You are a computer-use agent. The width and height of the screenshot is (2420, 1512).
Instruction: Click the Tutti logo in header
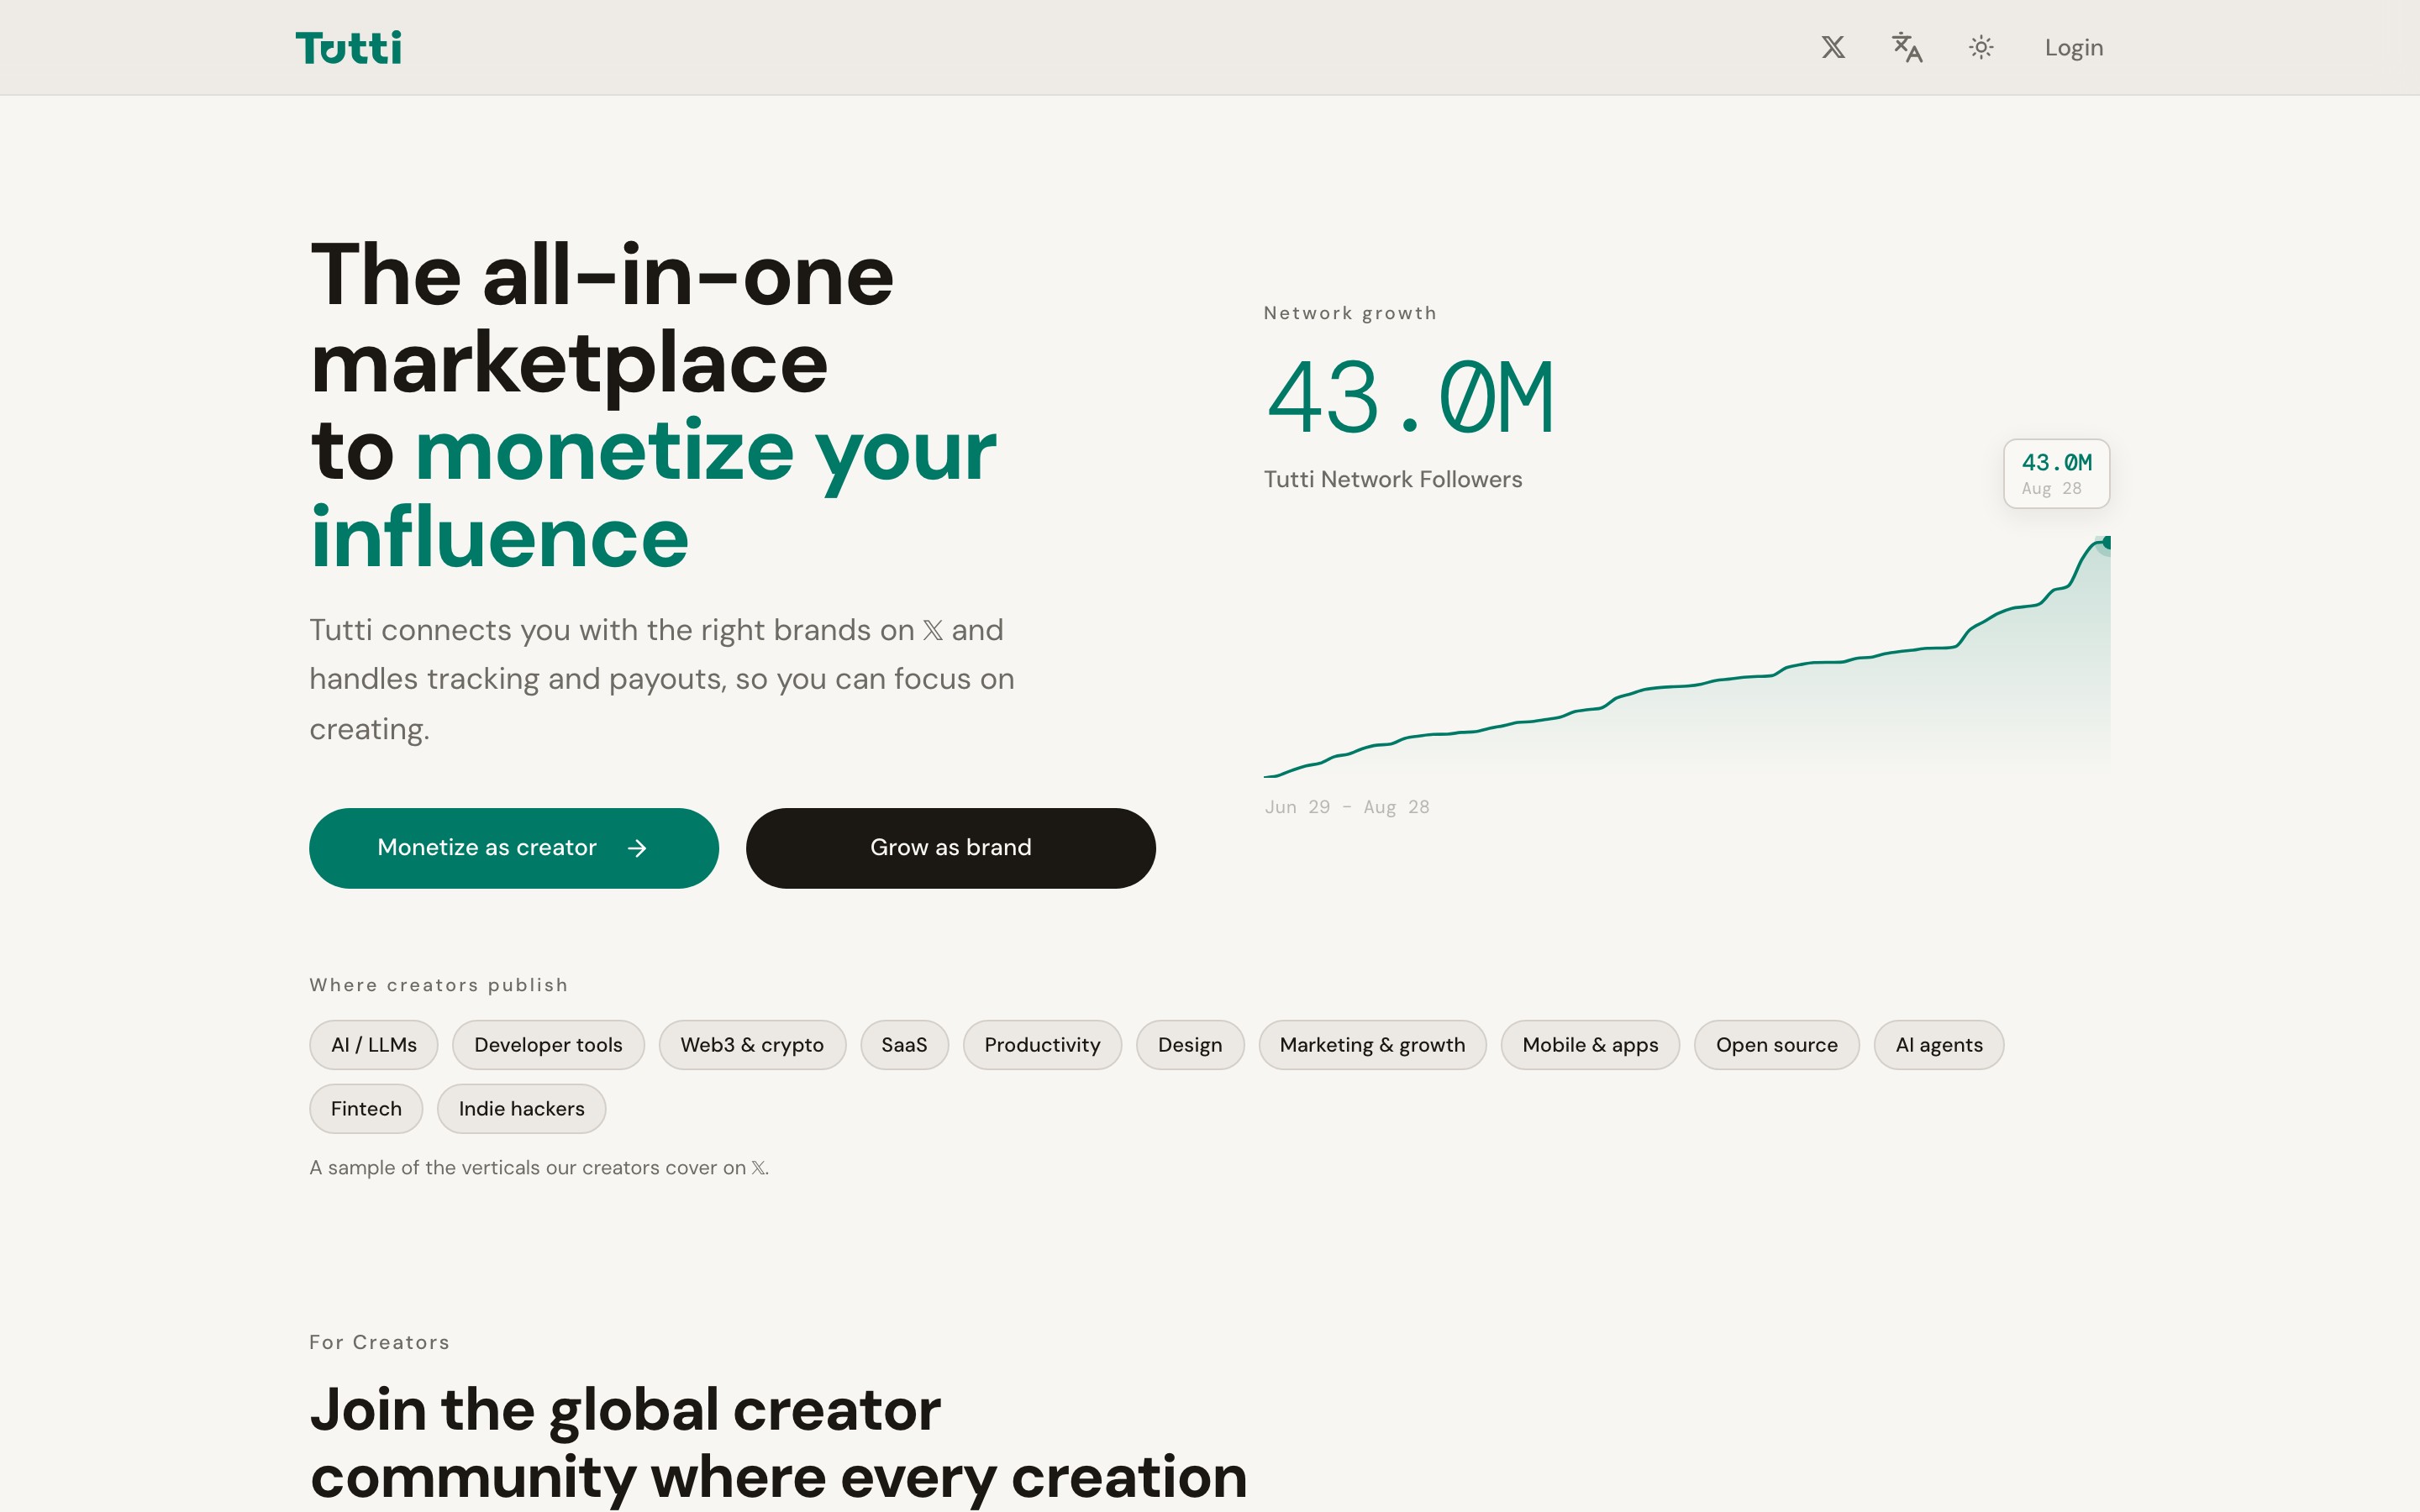tap(348, 47)
